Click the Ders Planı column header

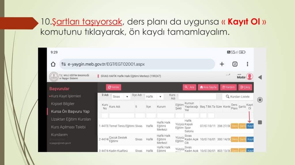234,106
